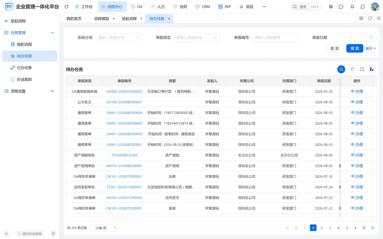Jump forward several pages with double arrow
The width and height of the screenshot is (383, 239).
[x=364, y=228]
